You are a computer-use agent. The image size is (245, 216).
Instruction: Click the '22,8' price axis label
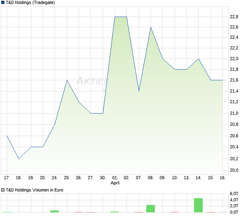tap(234, 17)
